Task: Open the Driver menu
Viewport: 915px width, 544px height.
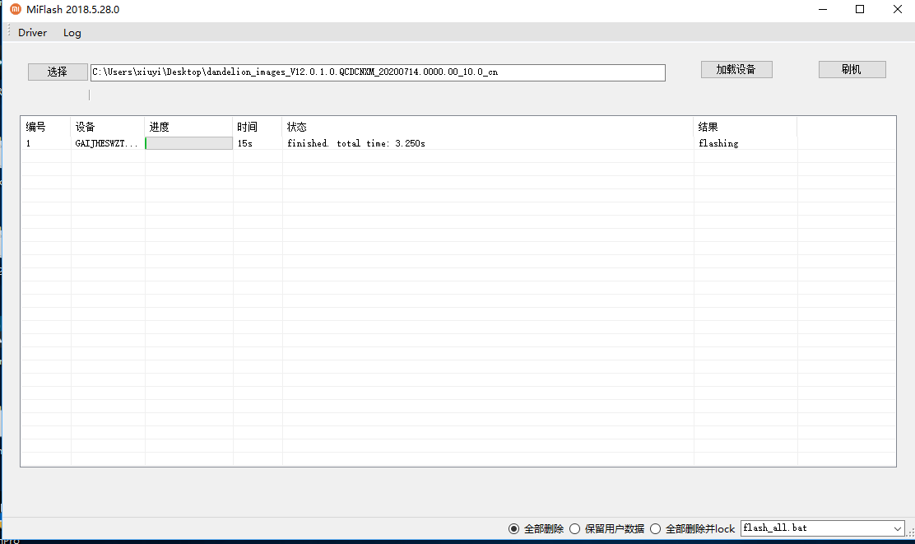Action: pos(32,33)
